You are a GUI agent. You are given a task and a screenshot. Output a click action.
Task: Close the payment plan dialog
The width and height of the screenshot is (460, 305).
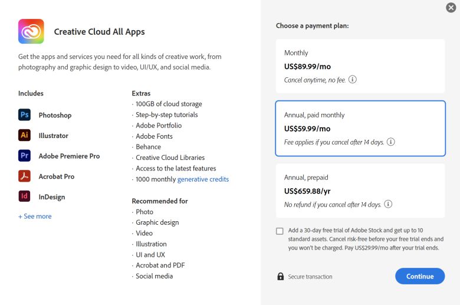pos(451,8)
